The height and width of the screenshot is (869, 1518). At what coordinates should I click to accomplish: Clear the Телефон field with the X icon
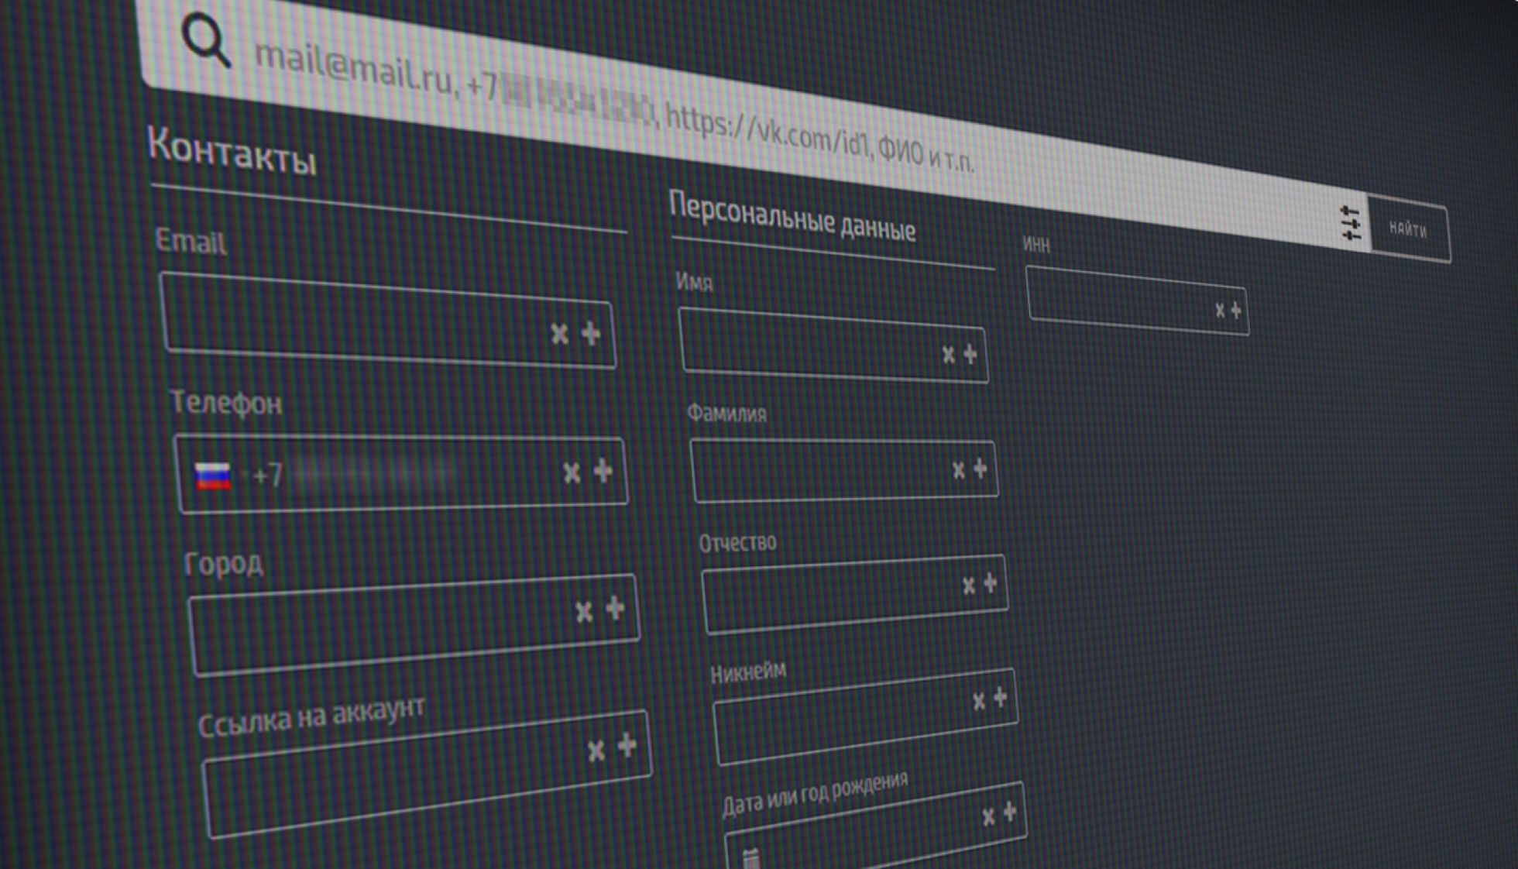572,472
